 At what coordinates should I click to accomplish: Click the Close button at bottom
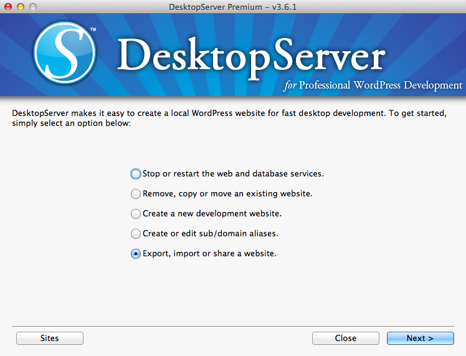click(x=346, y=338)
